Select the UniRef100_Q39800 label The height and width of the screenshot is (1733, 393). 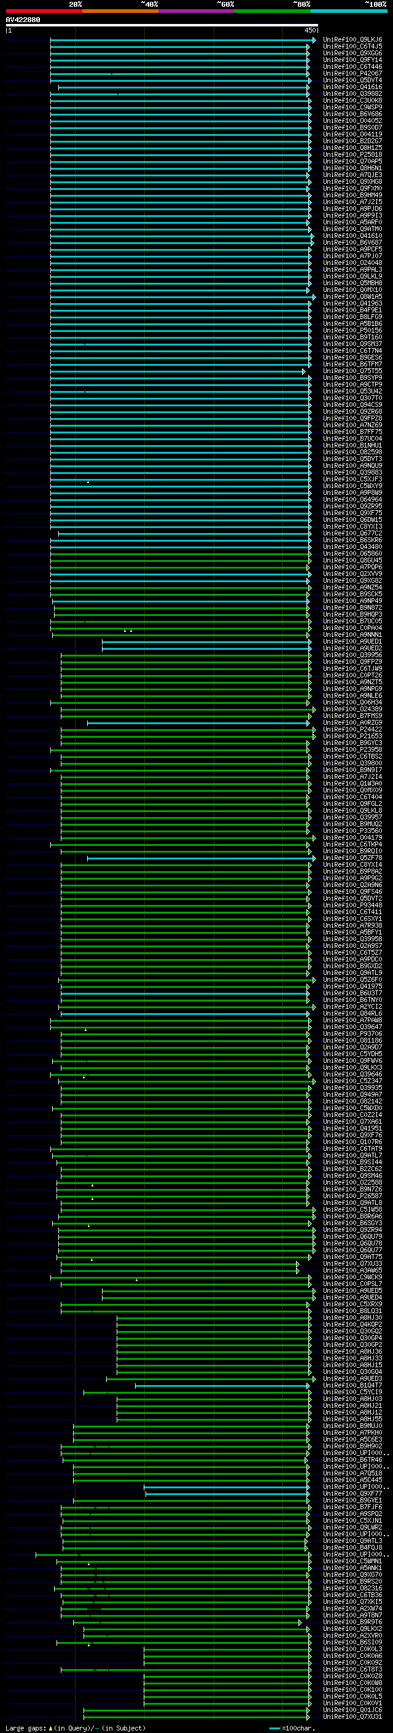(x=352, y=763)
